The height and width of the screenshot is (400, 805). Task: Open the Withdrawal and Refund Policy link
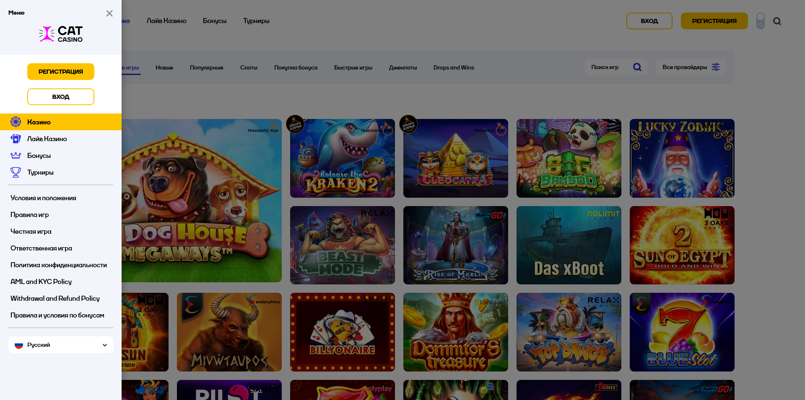pyautogui.click(x=55, y=298)
